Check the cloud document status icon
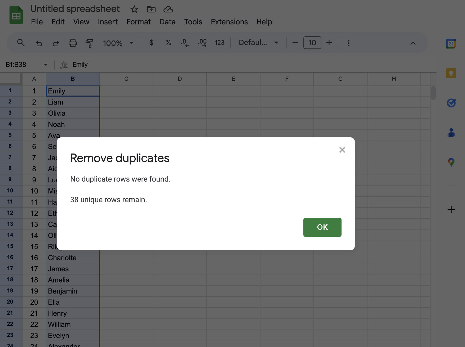Screen dimensions: 465x347 [x=168, y=9]
